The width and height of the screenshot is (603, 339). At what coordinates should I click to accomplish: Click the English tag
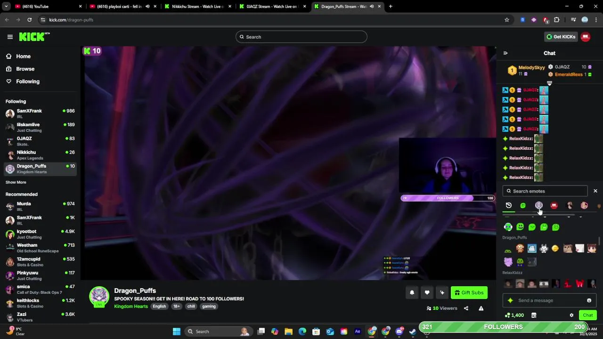click(159, 307)
